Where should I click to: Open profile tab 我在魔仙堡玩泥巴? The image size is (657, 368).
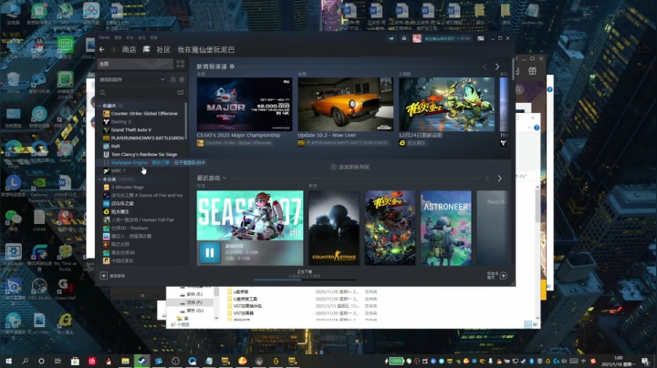point(205,50)
